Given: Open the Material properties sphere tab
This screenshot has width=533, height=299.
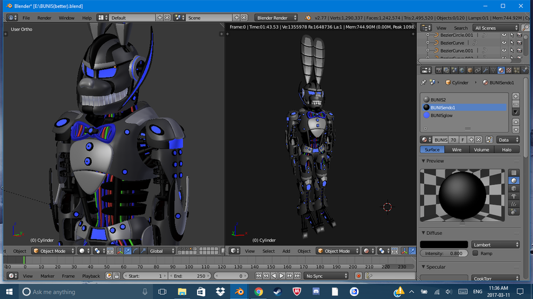Looking at the screenshot, I should (501, 70).
